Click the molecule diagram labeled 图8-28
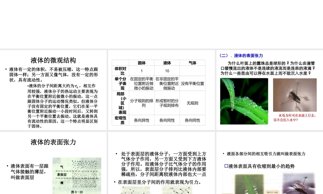The image size is (323, 194). click(77, 176)
